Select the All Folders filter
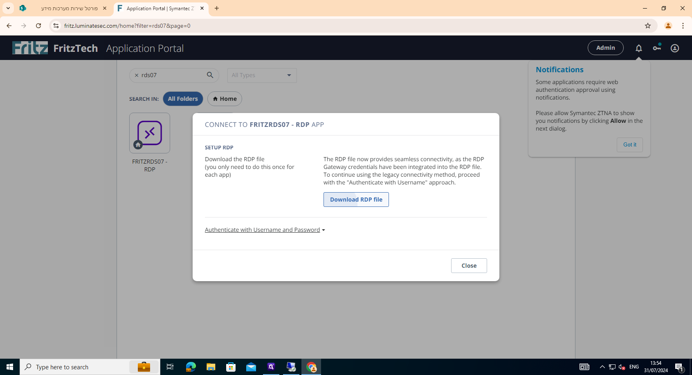This screenshot has width=692, height=375. point(183,99)
